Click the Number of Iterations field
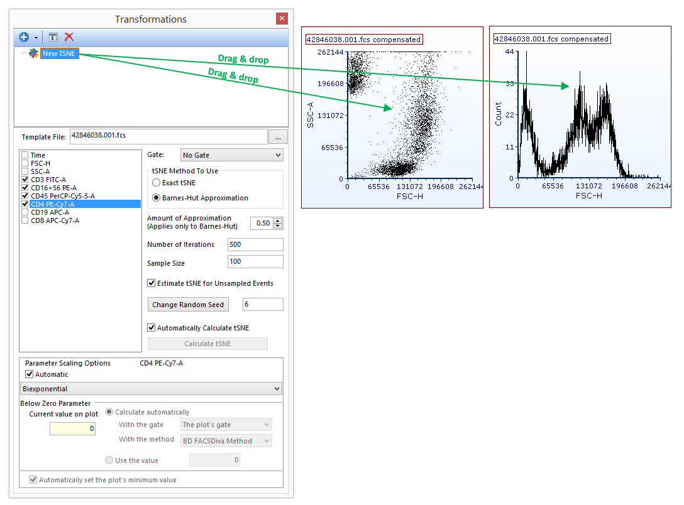This screenshot has height=505, width=684. click(x=255, y=244)
